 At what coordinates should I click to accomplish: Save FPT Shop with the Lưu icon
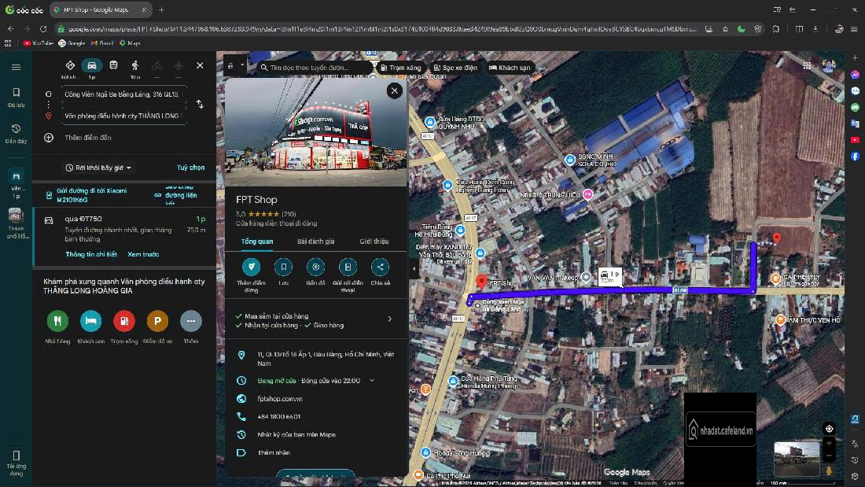click(283, 267)
